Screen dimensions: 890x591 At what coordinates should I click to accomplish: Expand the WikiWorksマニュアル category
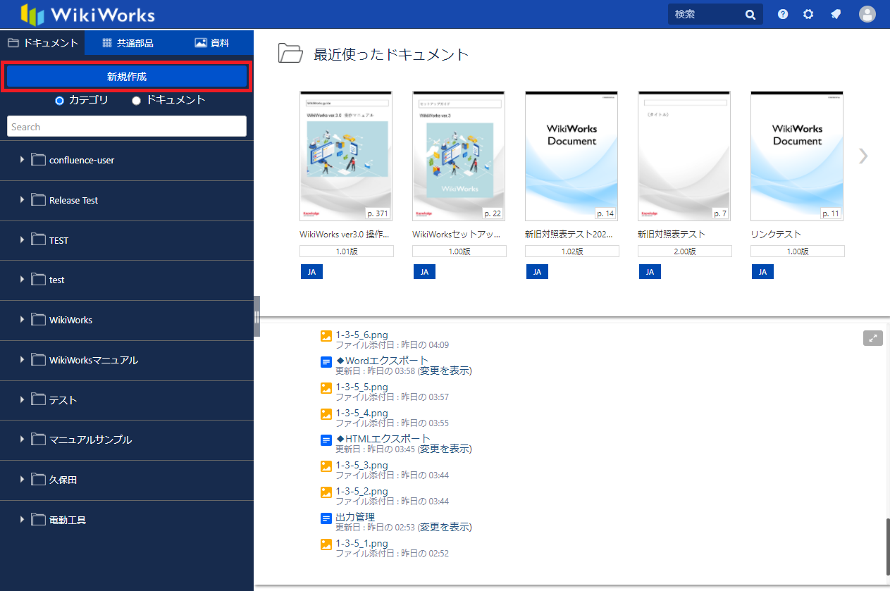[22, 360]
